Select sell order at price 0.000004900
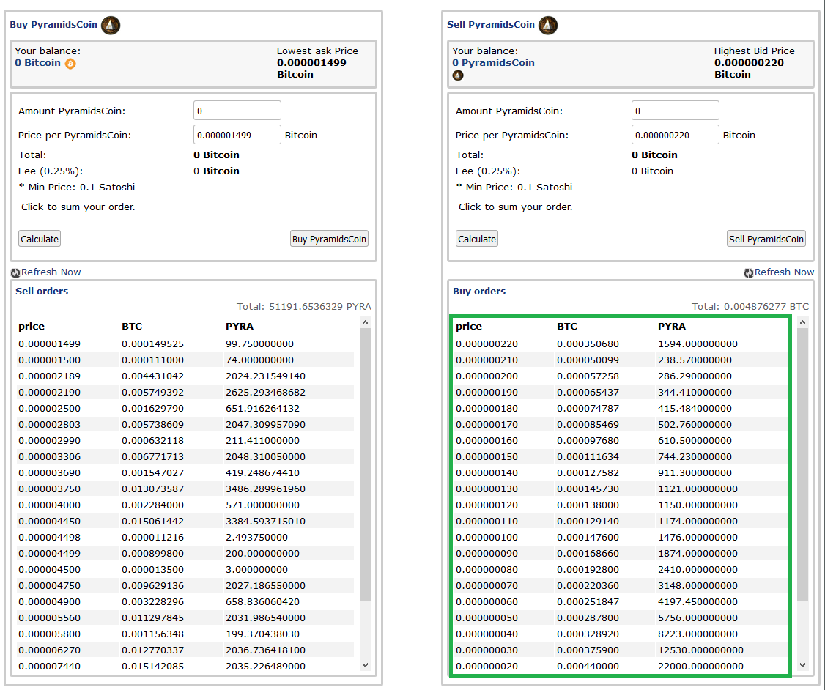 [185, 601]
